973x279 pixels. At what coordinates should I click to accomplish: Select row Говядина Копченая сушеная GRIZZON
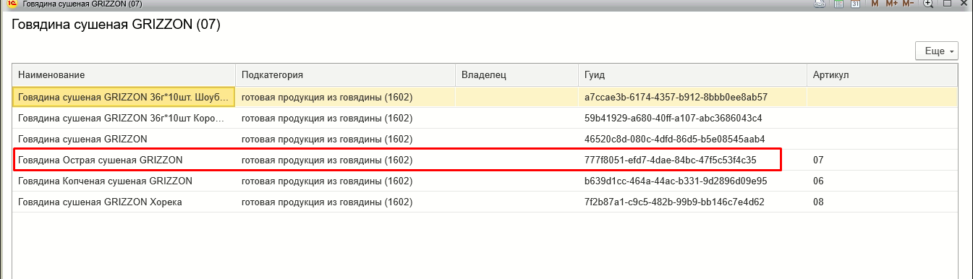pyautogui.click(x=485, y=181)
